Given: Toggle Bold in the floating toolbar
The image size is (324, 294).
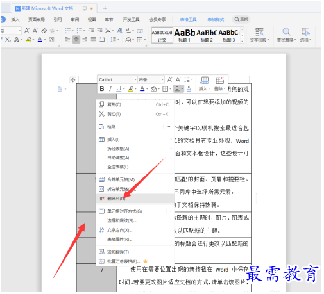Looking at the screenshot, I should (102, 88).
